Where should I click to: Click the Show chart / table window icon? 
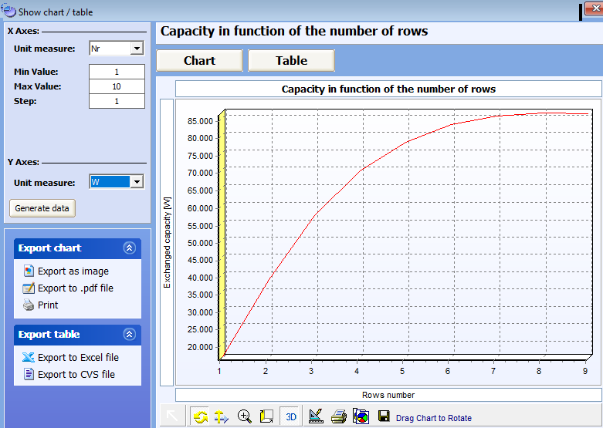(8, 10)
